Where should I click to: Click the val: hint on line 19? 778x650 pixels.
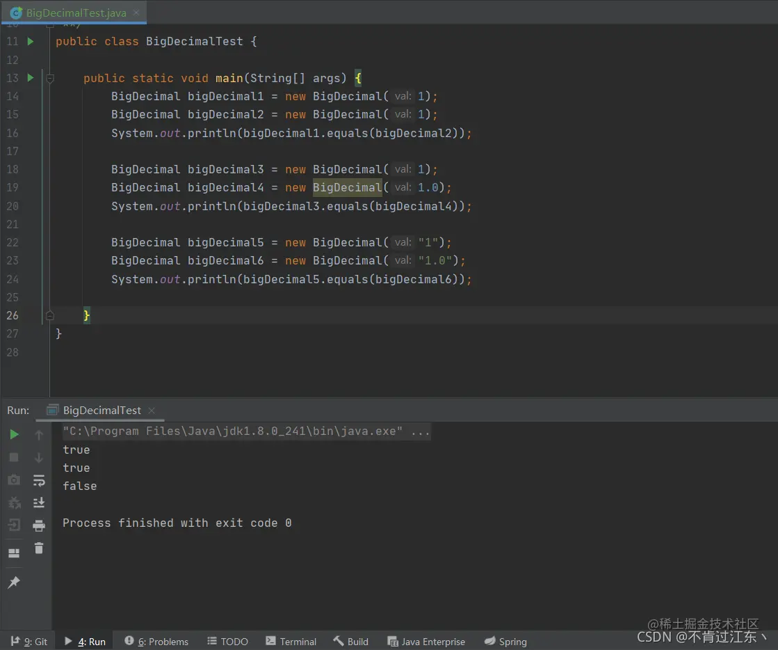(x=403, y=187)
